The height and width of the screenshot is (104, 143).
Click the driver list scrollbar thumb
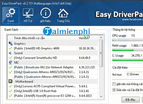(101, 53)
